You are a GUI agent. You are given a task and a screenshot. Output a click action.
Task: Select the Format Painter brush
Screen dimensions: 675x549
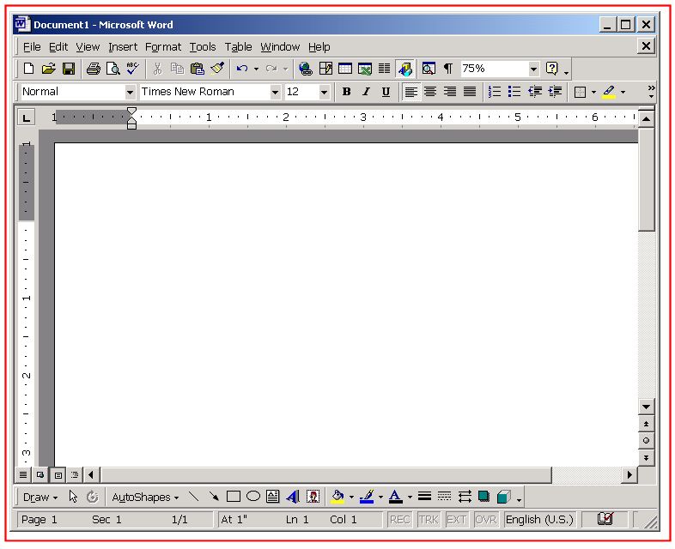tap(216, 69)
